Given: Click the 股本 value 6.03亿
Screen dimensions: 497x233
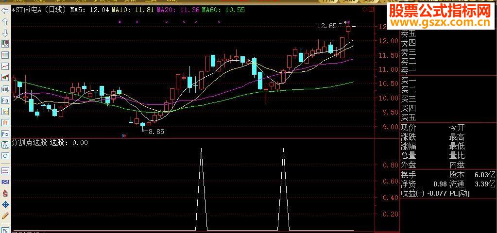Looking at the screenshot, I should click(485, 174).
